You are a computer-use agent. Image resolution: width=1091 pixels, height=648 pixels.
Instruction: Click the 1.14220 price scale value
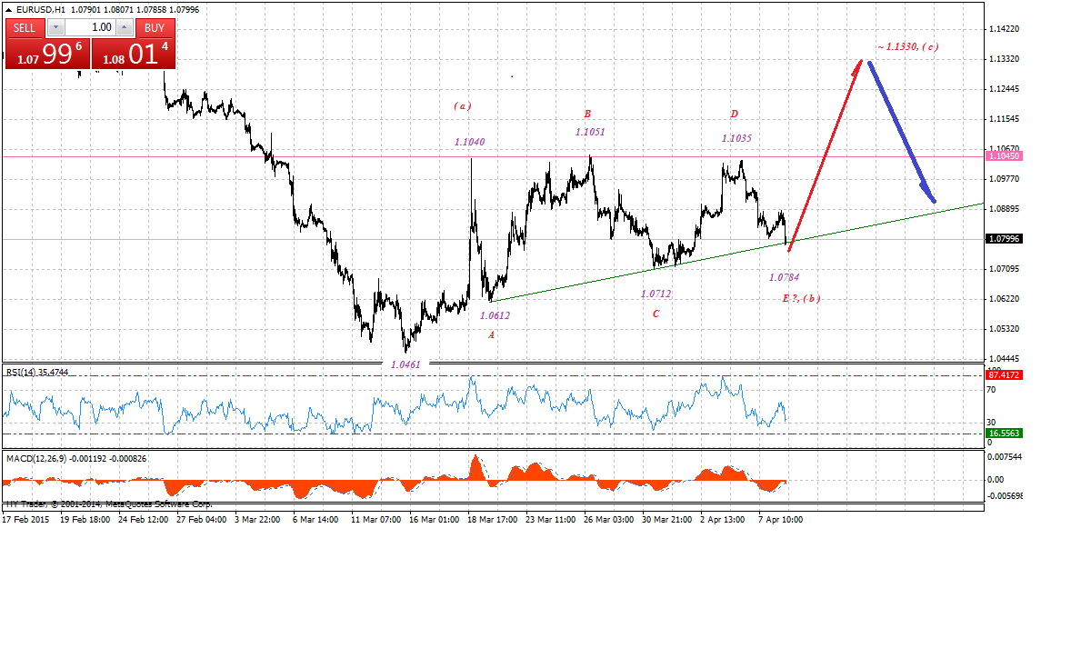pyautogui.click(x=1006, y=29)
